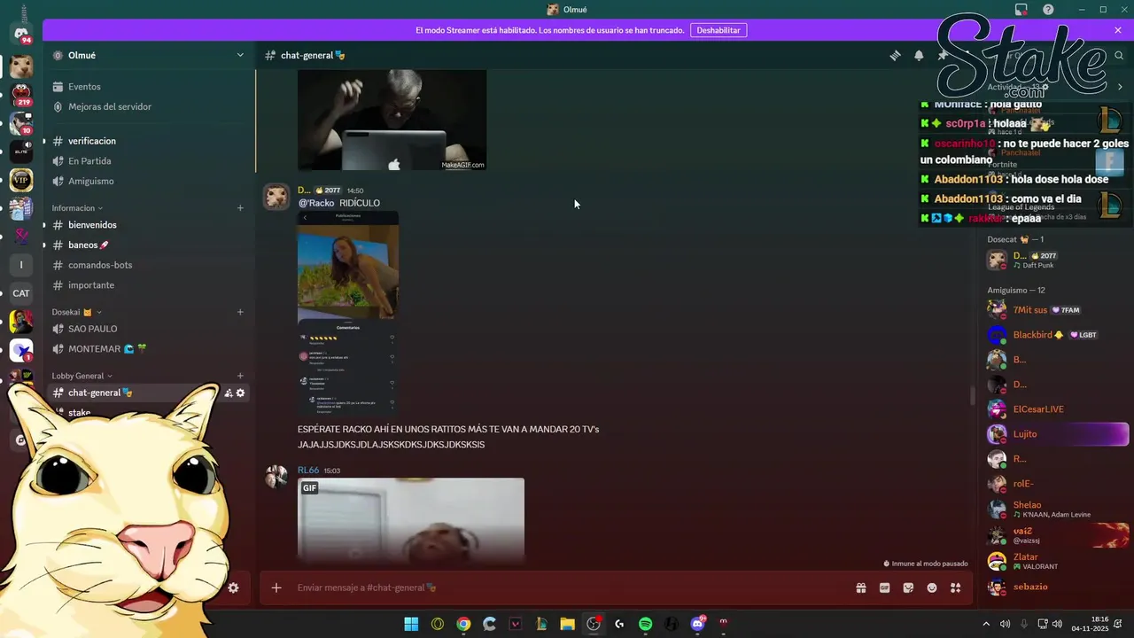Open the RL66 GIF attachment
Image resolution: width=1134 pixels, height=638 pixels.
411,521
